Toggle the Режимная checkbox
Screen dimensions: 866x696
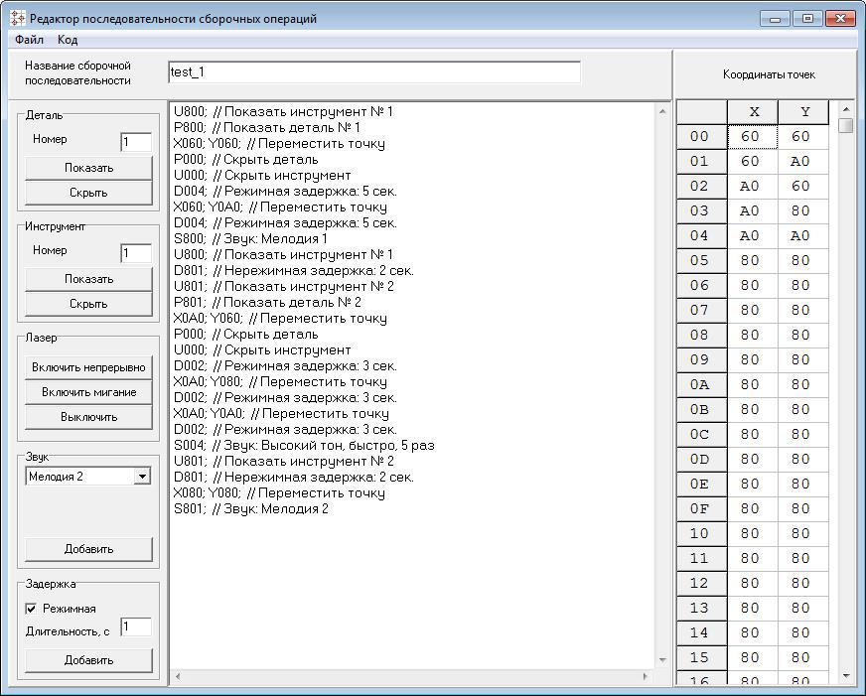click(31, 609)
